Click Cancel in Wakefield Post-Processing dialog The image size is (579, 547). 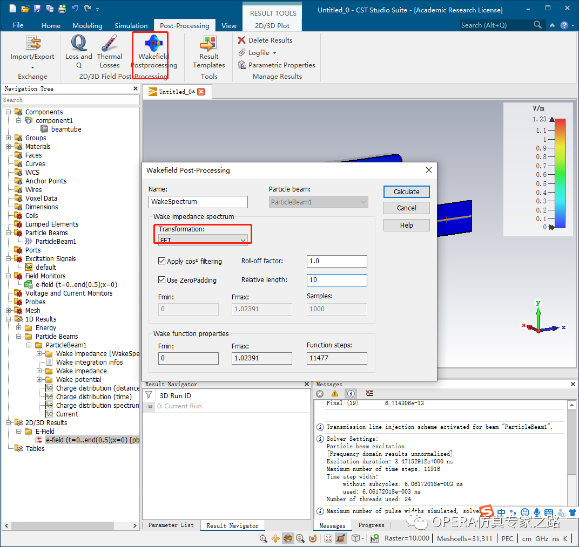click(407, 208)
